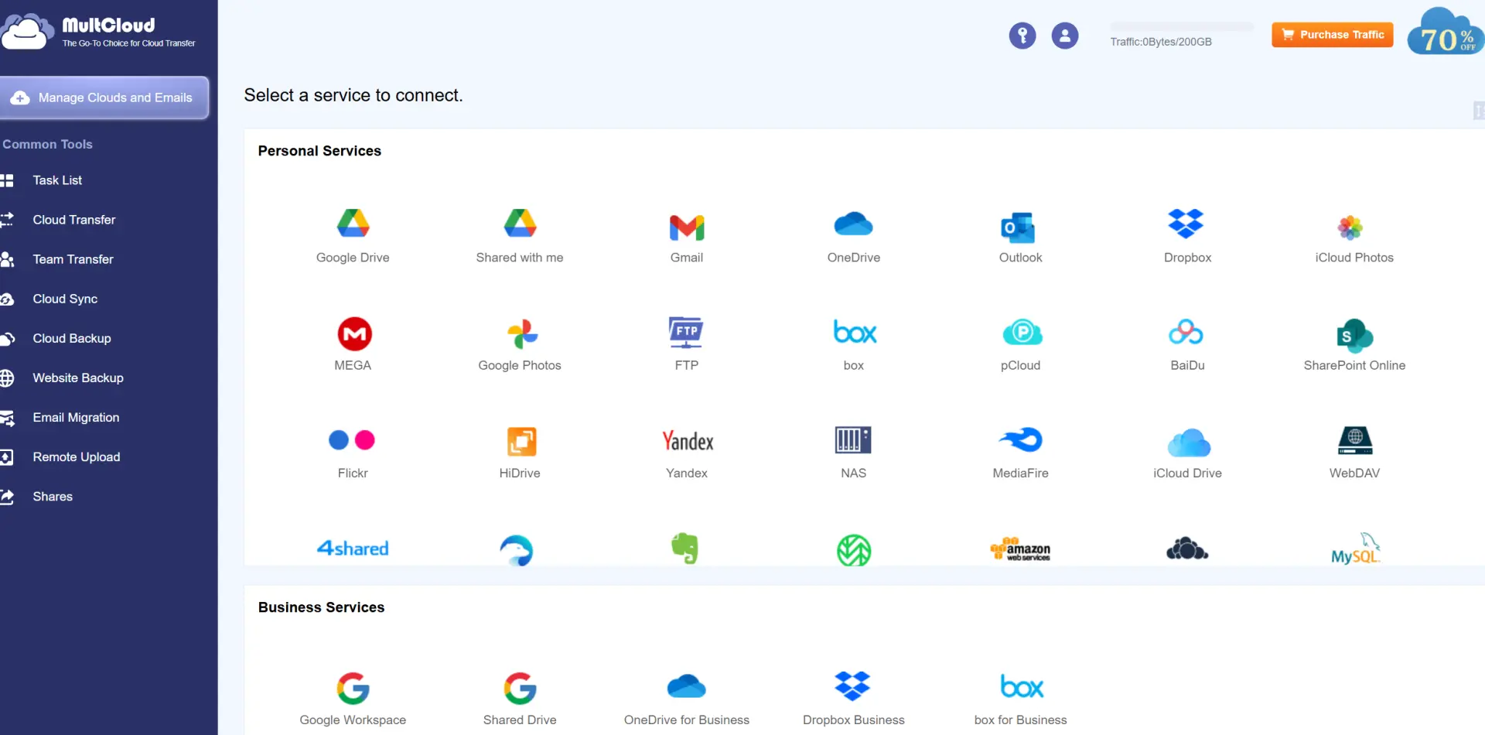Connect the Google Drive service
Image resolution: width=1485 pixels, height=735 pixels.
click(353, 236)
